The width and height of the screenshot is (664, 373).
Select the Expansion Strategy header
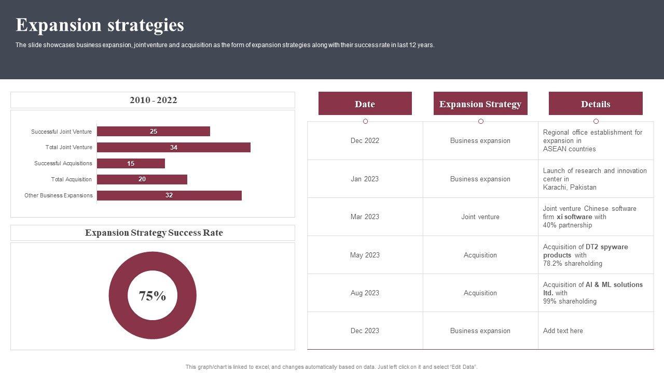click(x=480, y=104)
